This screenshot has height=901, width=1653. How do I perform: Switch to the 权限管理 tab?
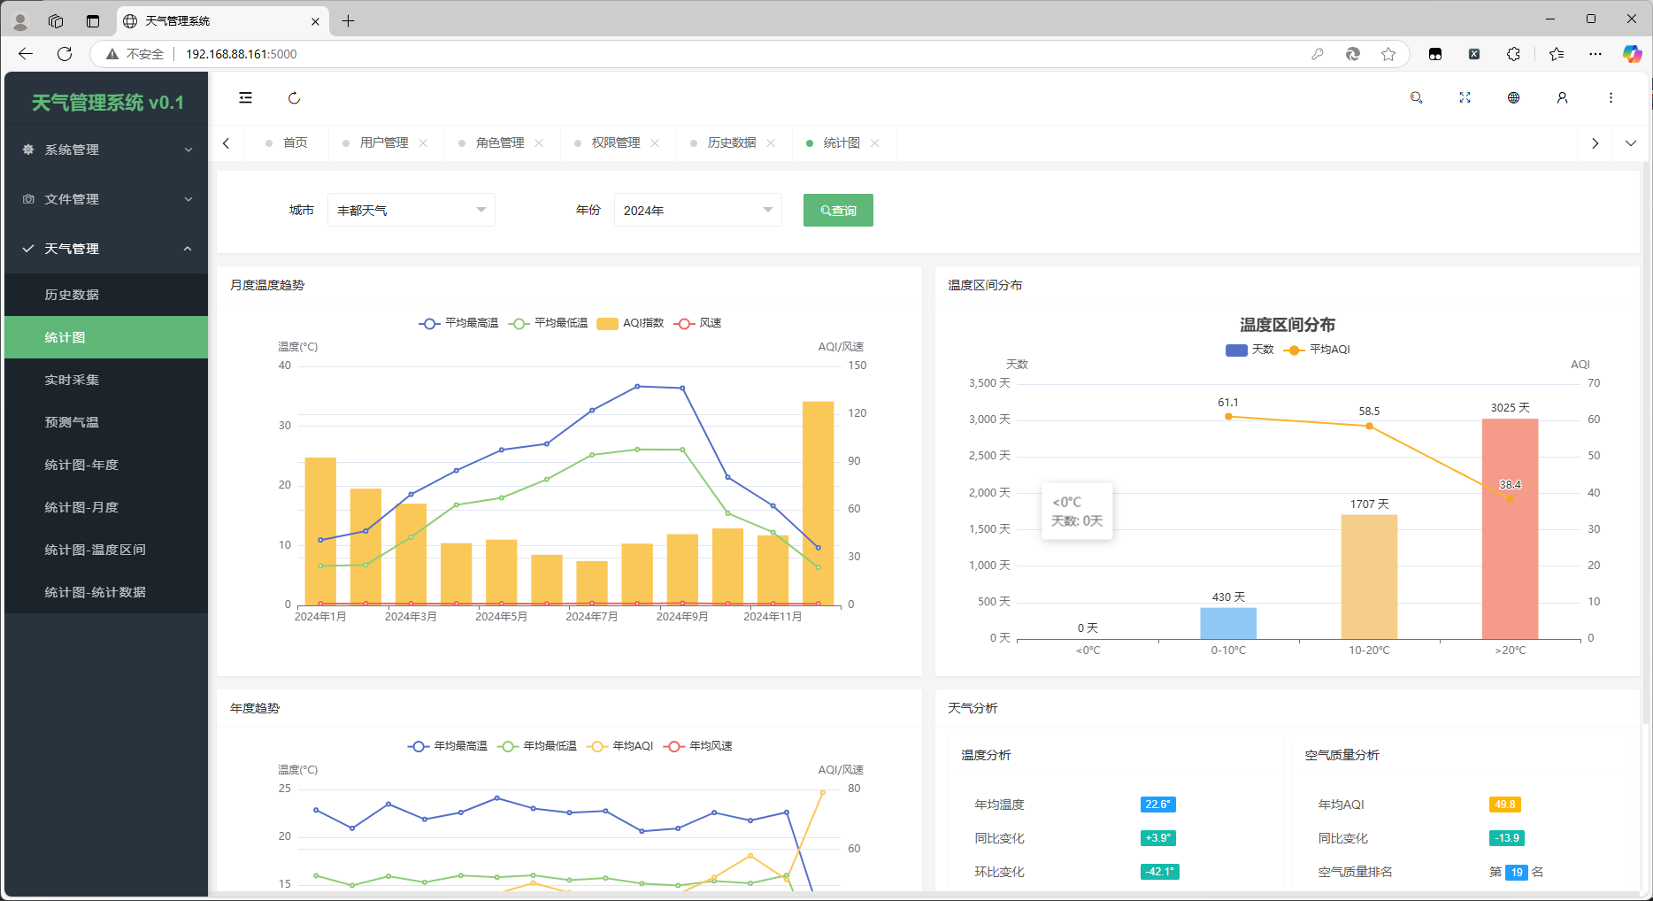point(616,142)
